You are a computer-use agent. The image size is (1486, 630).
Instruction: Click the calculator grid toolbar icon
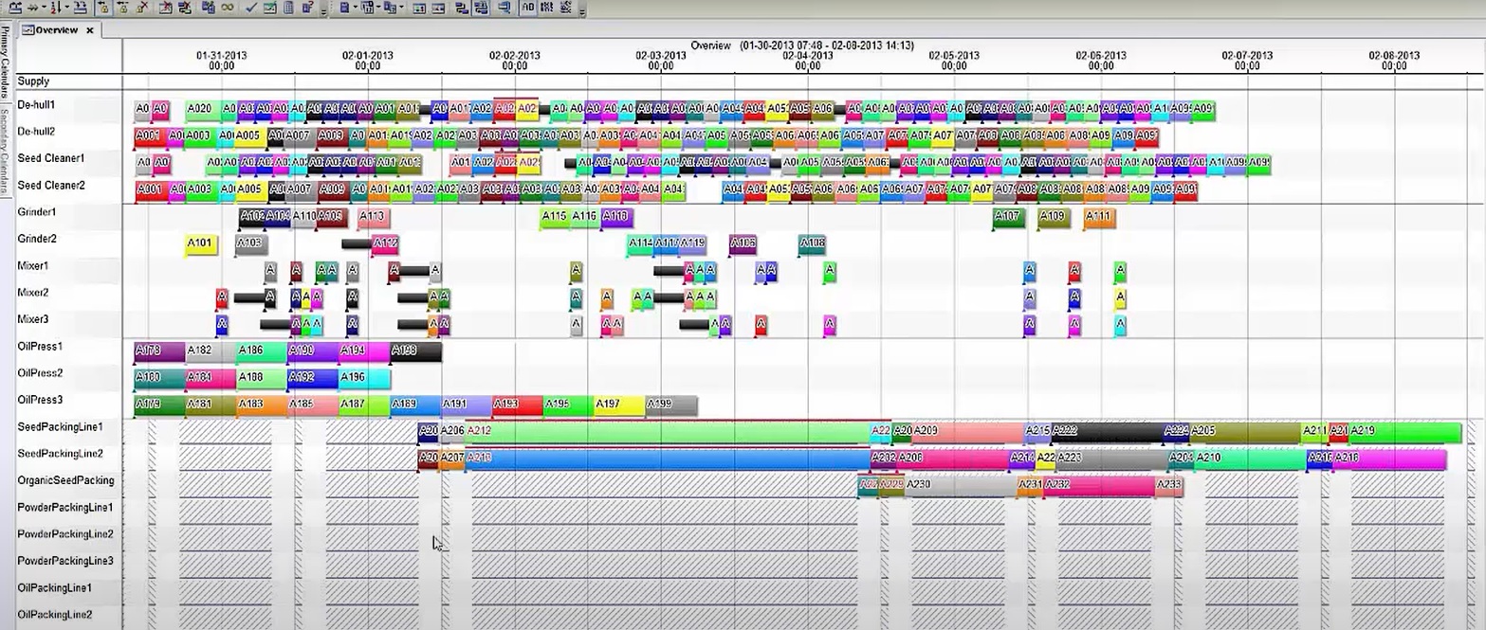click(x=287, y=8)
